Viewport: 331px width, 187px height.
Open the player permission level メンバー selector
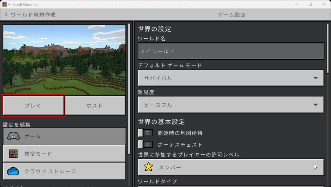click(x=231, y=167)
